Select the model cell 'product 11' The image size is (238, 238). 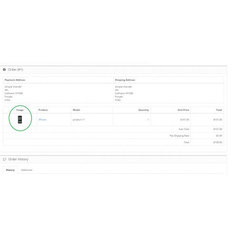[79, 119]
